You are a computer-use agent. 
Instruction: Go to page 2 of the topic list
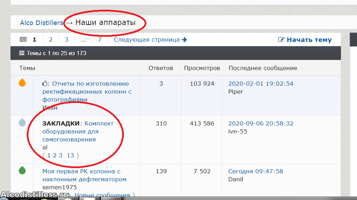[x=51, y=40]
